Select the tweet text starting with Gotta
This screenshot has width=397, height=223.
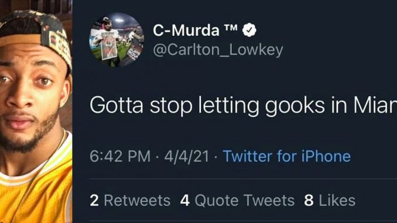244,106
